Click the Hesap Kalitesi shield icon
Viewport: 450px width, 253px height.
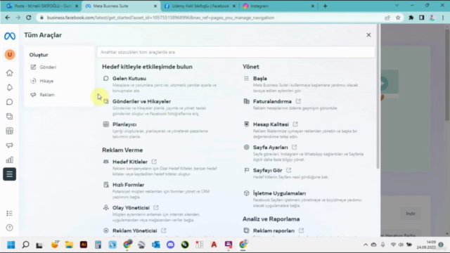[x=247, y=124]
